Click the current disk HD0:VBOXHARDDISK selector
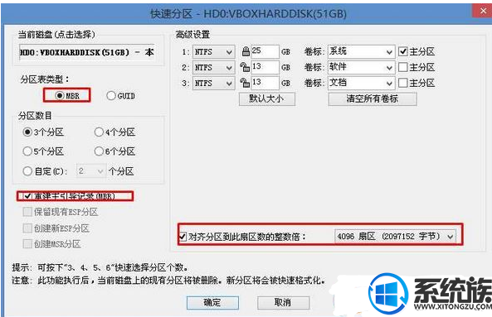The height and width of the screenshot is (317, 492). tap(87, 52)
